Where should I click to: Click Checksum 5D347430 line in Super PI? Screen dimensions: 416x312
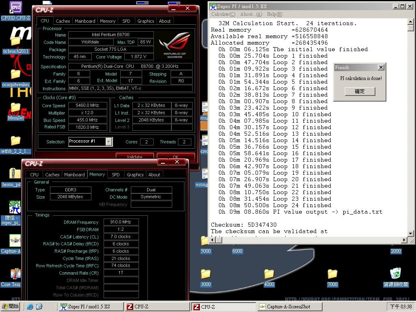[244, 225]
